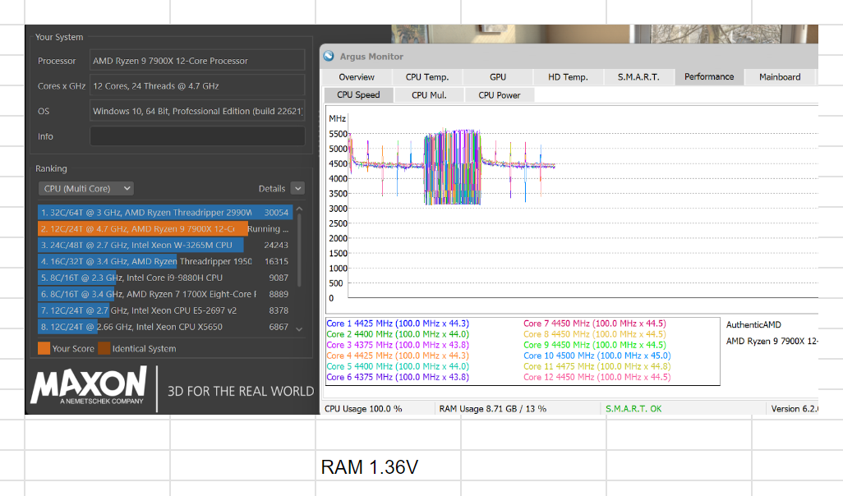Click the 24243 score value
The image size is (843, 496).
pyautogui.click(x=276, y=245)
